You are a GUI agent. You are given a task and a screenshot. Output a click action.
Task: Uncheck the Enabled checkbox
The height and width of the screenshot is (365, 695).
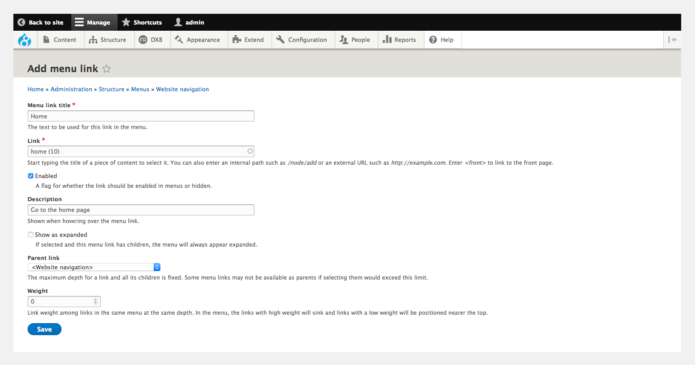[x=31, y=176]
